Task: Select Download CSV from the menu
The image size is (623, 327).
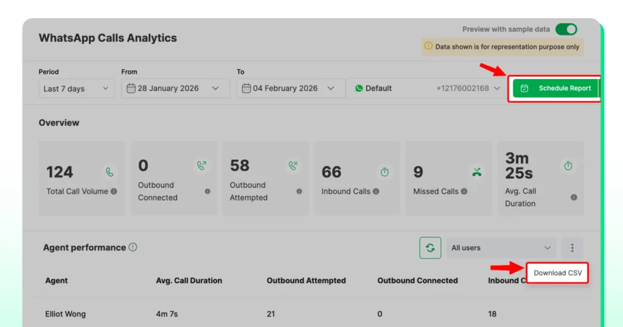Action: pos(557,273)
